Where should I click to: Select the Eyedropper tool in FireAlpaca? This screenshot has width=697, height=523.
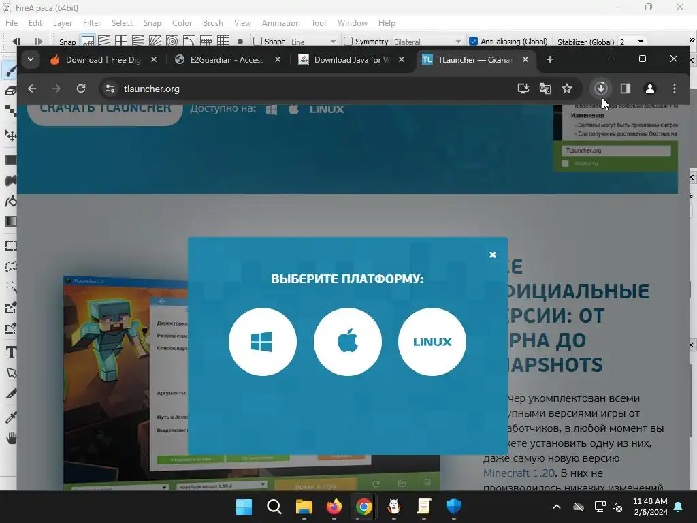(10, 417)
